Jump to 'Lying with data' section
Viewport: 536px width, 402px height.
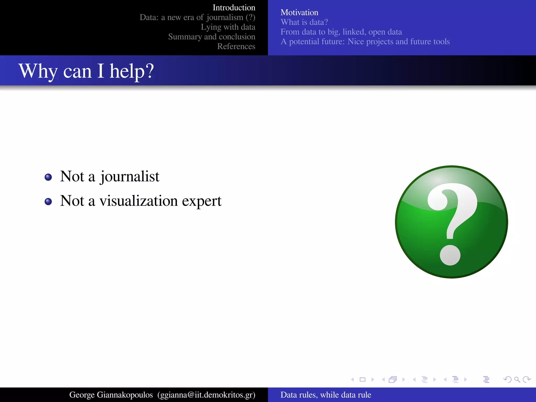(228, 27)
